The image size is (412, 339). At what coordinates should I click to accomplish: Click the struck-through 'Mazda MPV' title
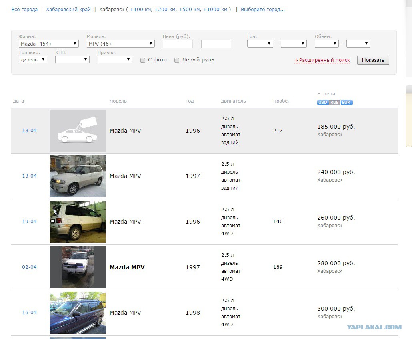click(x=125, y=222)
